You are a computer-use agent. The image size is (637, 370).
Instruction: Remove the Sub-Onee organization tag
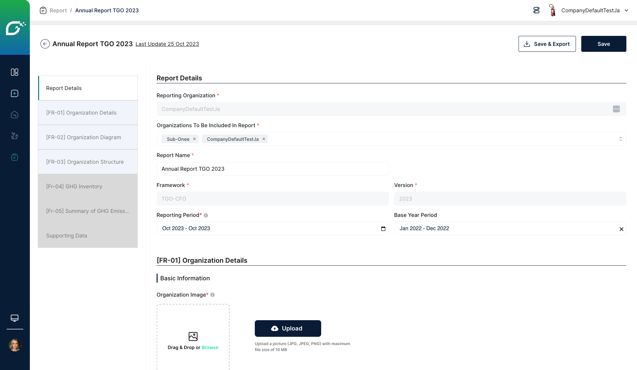click(194, 139)
